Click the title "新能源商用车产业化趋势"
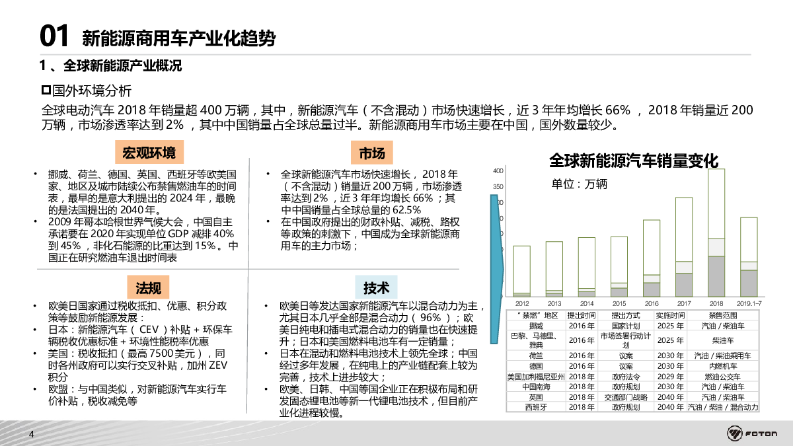Screen dimensions: 793x446 (x=178, y=38)
